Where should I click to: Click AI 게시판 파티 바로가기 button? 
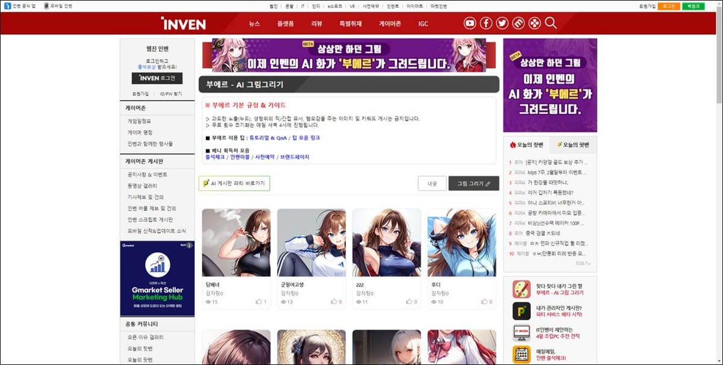(x=234, y=183)
